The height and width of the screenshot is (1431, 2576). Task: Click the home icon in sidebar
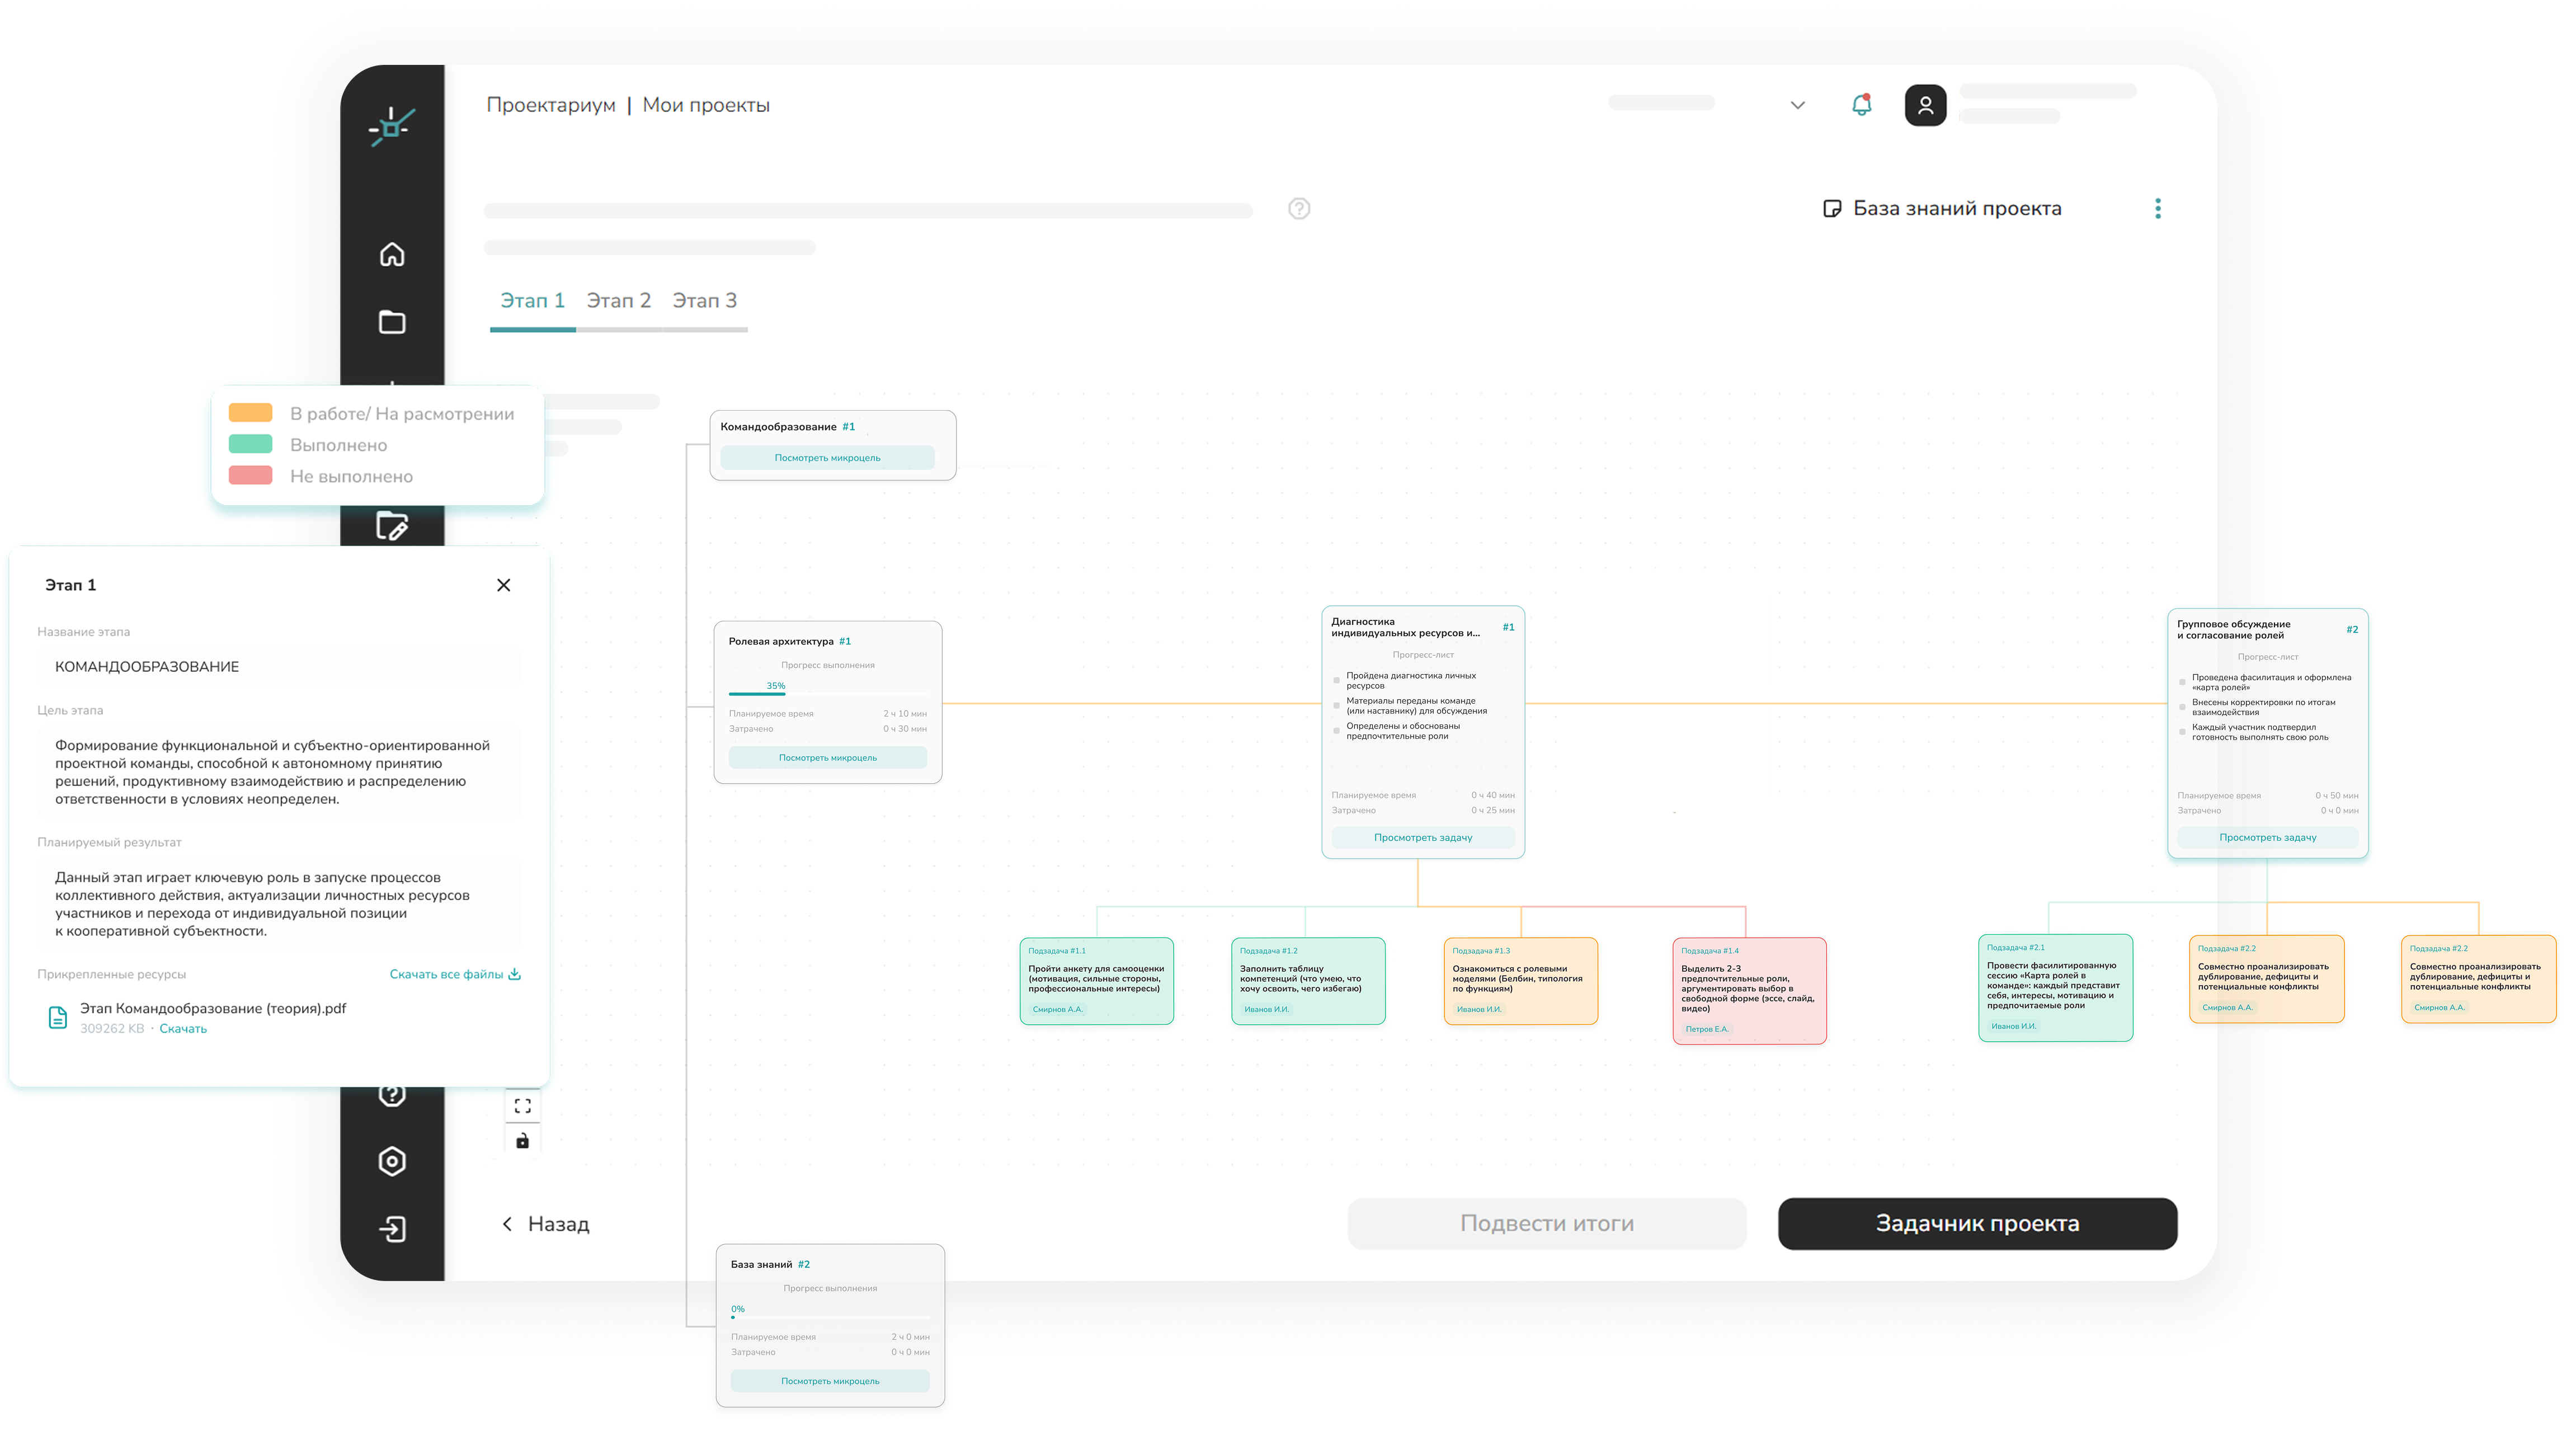click(392, 254)
